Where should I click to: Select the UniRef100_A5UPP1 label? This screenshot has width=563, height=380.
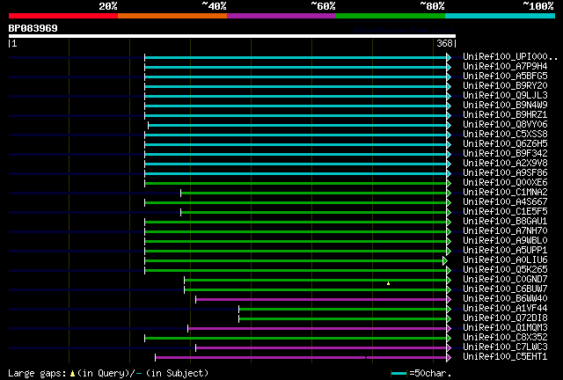pyautogui.click(x=505, y=251)
